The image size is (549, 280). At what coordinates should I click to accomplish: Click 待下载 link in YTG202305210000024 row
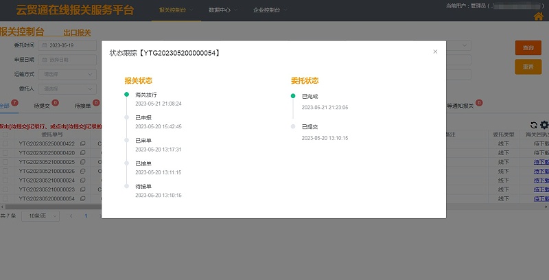tap(541, 180)
